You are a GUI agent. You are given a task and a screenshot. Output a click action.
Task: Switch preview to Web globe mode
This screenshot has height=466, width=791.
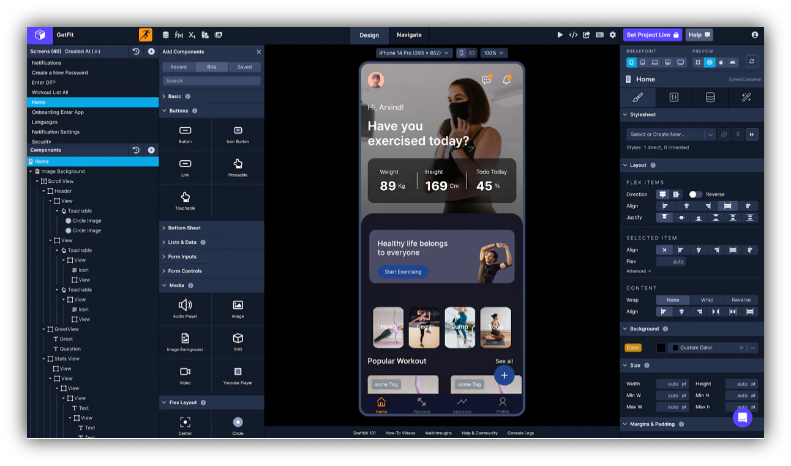pyautogui.click(x=709, y=62)
